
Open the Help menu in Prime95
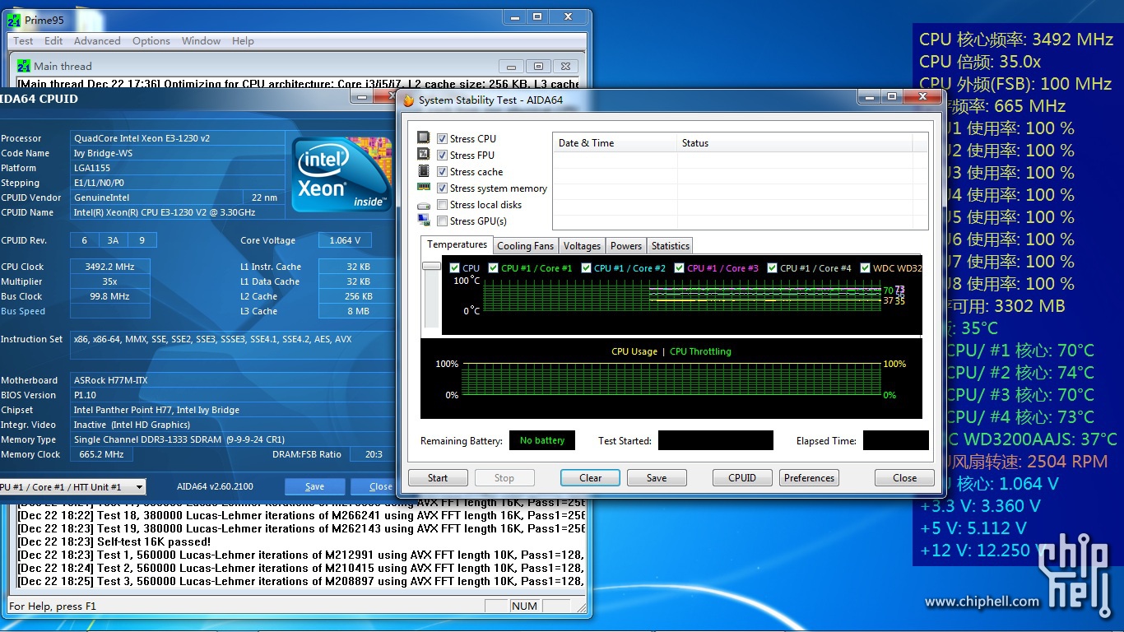pyautogui.click(x=243, y=41)
